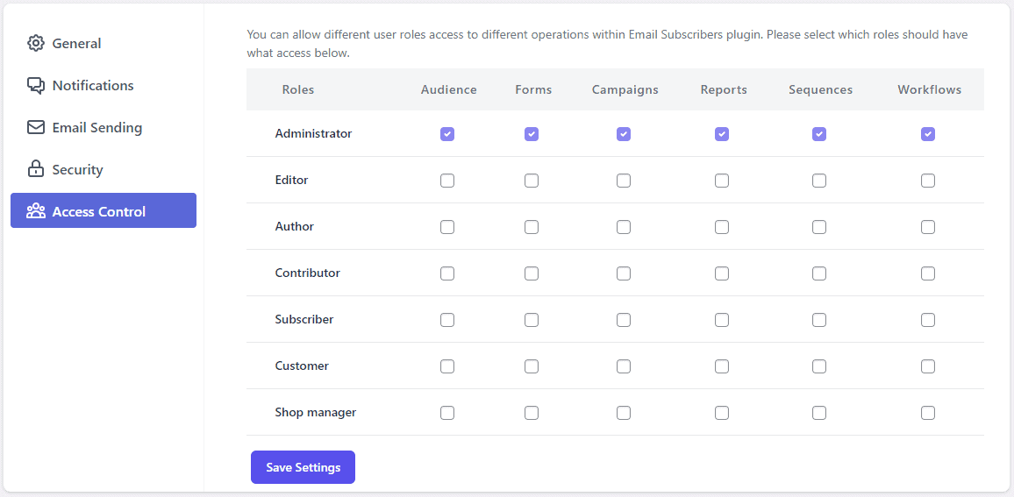This screenshot has height=497, width=1014.
Task: Open the Security settings section
Action: click(x=104, y=169)
